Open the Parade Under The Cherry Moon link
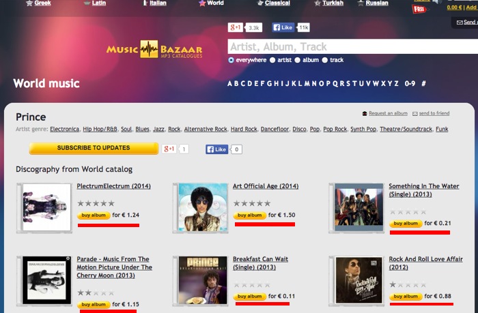 [114, 267]
